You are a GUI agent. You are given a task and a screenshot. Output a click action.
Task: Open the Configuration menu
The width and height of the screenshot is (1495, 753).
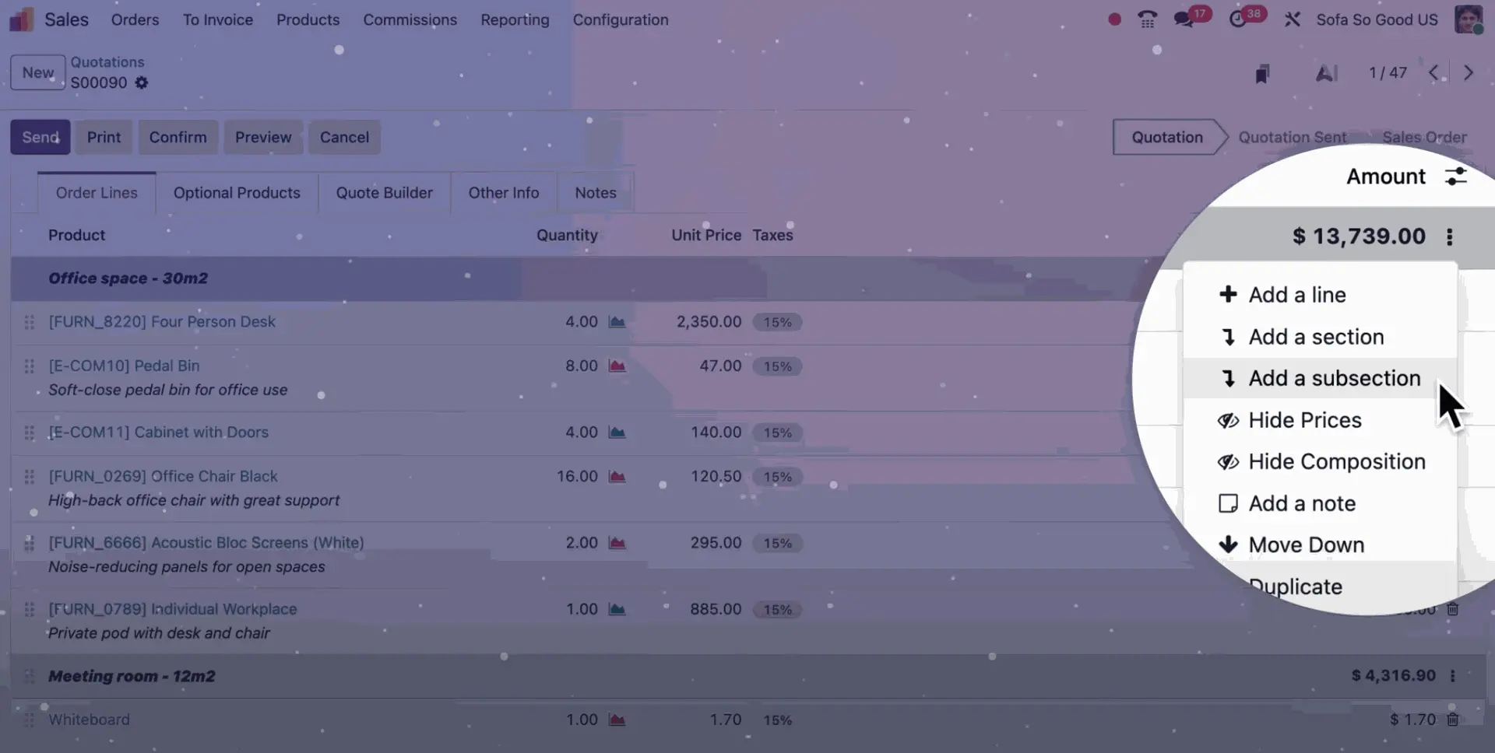tap(621, 19)
